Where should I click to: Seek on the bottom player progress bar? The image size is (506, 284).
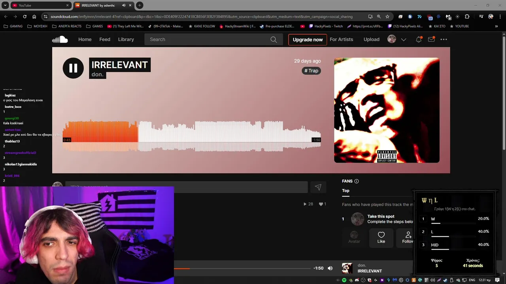242,269
